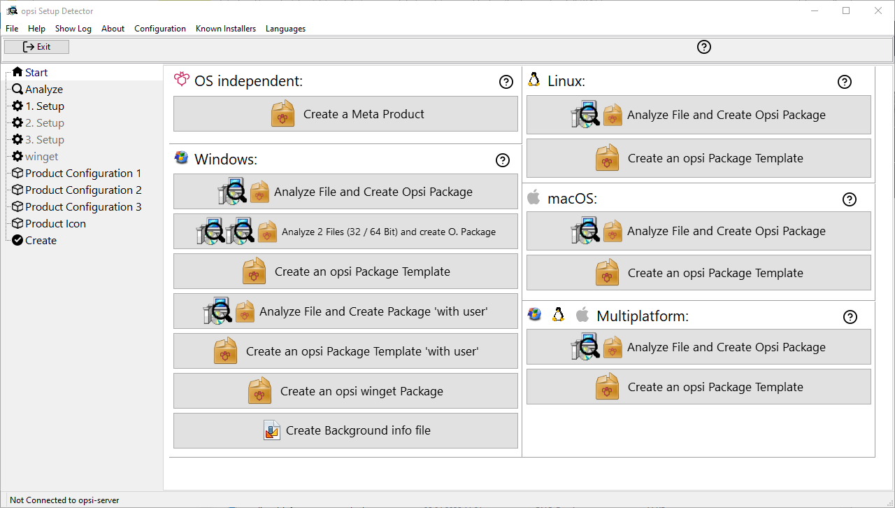Click the gear icon beside winget
This screenshot has height=508, width=895.
(x=17, y=156)
